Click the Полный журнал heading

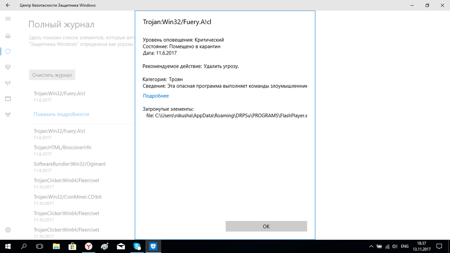pyautogui.click(x=62, y=25)
